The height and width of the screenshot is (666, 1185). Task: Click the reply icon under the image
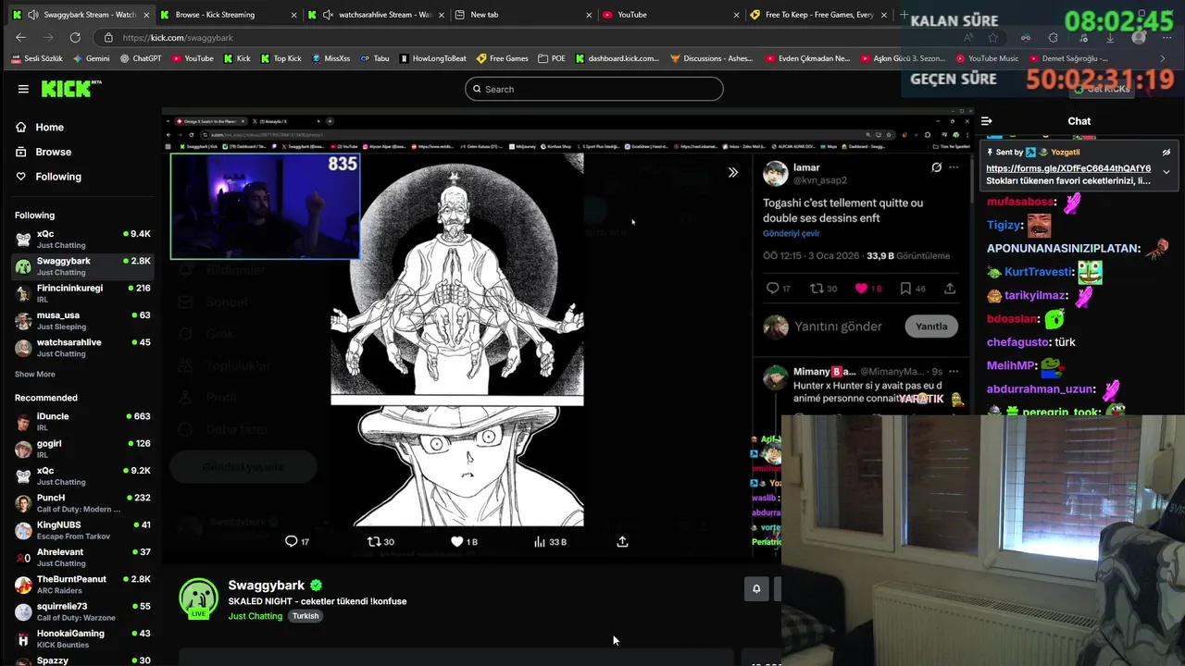point(291,541)
